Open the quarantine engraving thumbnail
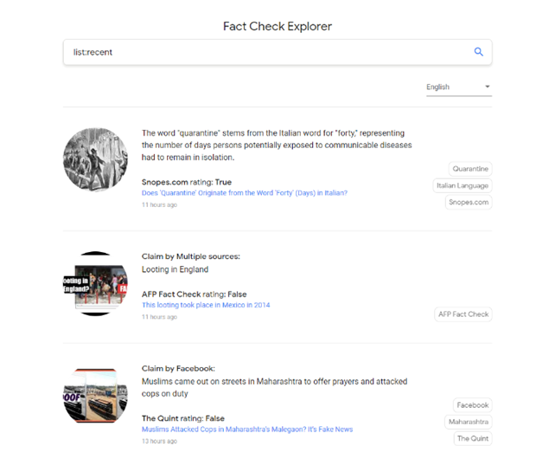Viewport: 536px width, 459px height. (95, 160)
